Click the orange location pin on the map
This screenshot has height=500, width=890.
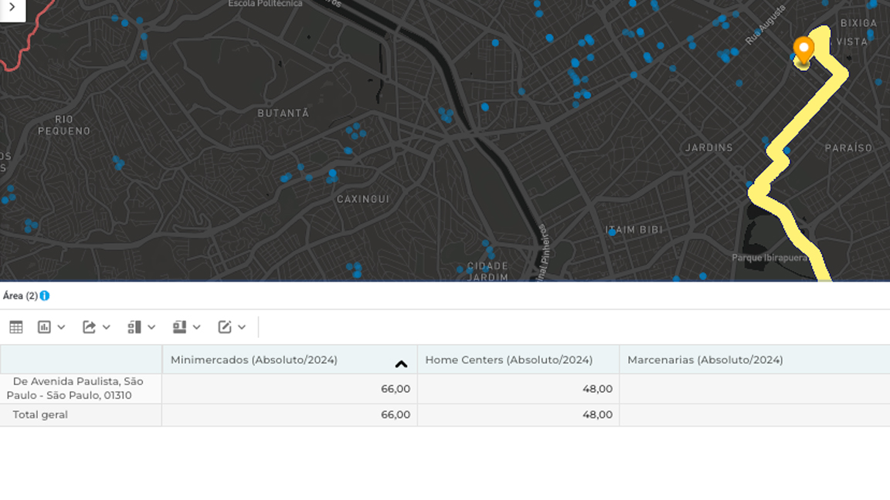(x=803, y=50)
